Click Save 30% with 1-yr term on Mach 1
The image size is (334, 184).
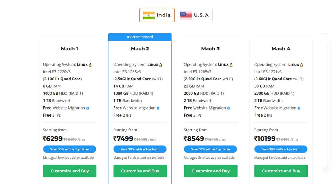tap(69, 149)
